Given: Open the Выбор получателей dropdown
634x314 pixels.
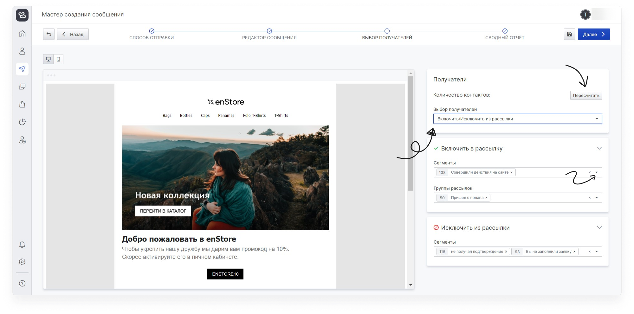Looking at the screenshot, I should pyautogui.click(x=518, y=119).
